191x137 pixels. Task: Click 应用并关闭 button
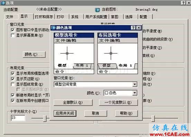[x=65, y=113]
